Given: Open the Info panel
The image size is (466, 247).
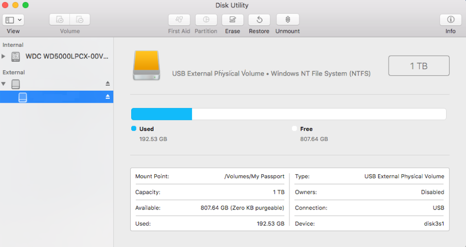Looking at the screenshot, I should click(451, 20).
